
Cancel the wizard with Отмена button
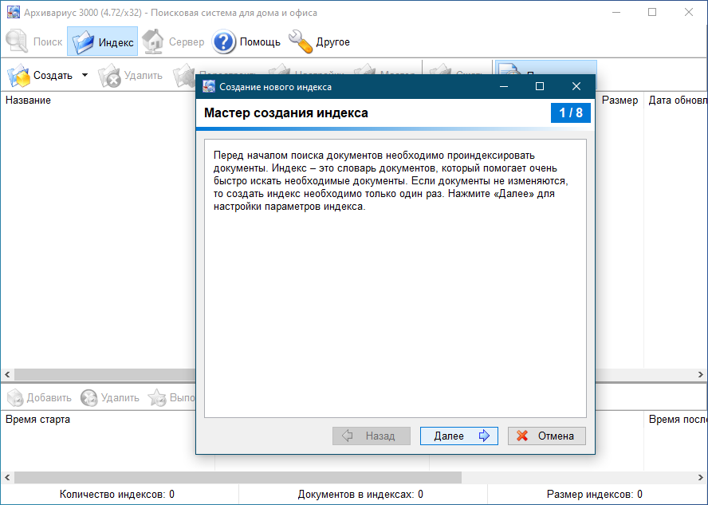[546, 436]
